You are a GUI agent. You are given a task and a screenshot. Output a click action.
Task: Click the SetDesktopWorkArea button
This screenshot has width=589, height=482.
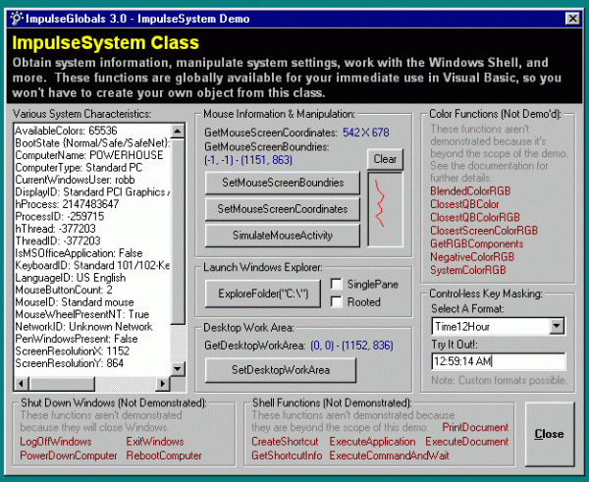[281, 370]
